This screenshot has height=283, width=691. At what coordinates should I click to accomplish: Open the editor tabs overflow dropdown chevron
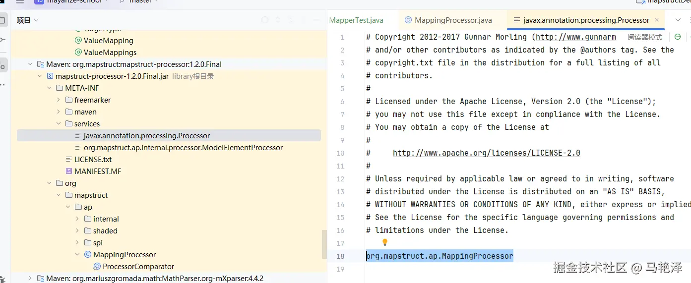pyautogui.click(x=678, y=20)
